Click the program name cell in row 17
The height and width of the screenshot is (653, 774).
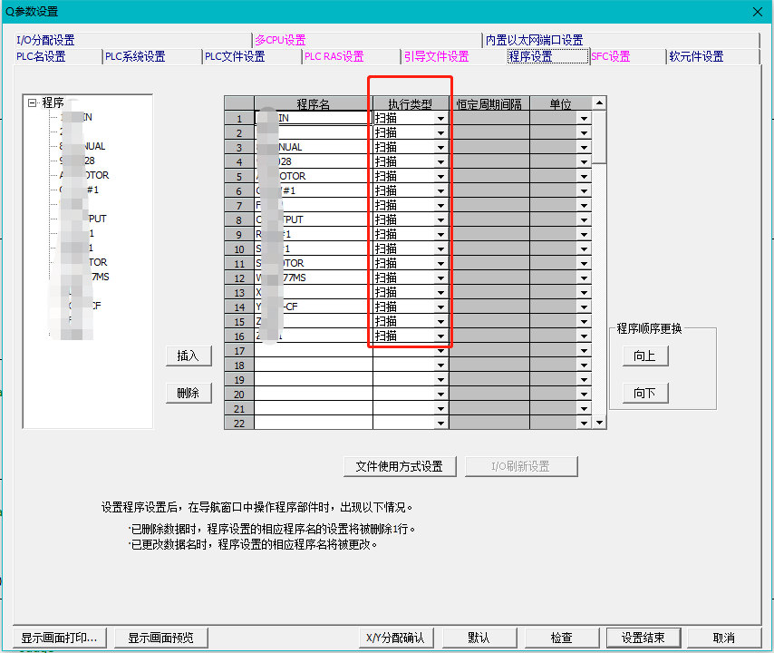pyautogui.click(x=313, y=351)
